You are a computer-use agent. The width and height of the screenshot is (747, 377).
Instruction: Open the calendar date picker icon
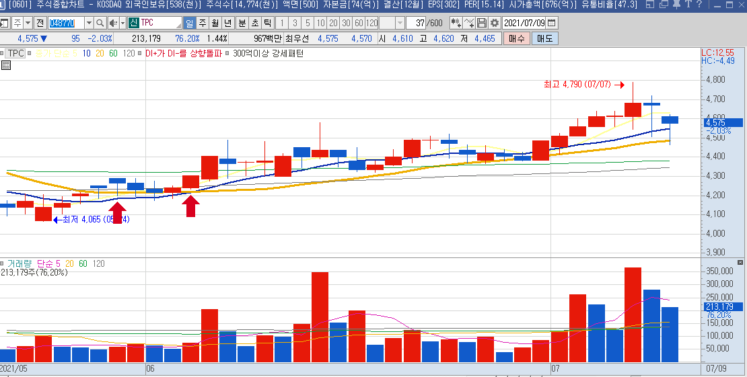click(552, 23)
